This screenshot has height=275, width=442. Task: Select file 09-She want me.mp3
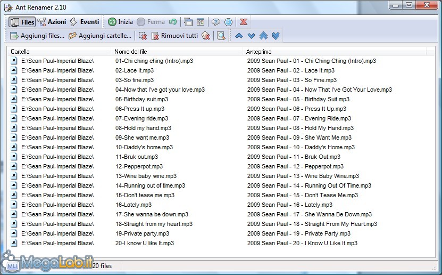pyautogui.click(x=143, y=138)
